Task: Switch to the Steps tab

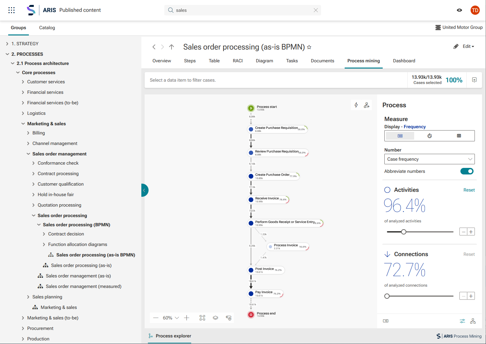Action: point(190,61)
